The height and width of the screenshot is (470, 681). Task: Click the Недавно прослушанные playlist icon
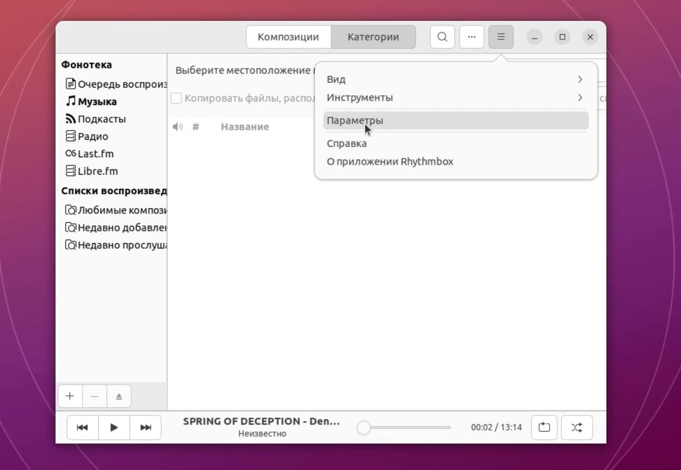click(70, 245)
